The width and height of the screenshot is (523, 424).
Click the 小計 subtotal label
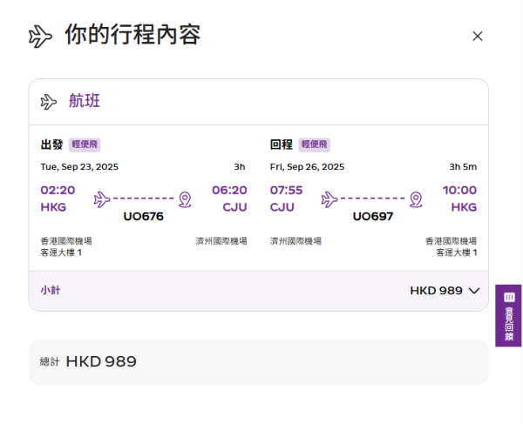click(51, 291)
